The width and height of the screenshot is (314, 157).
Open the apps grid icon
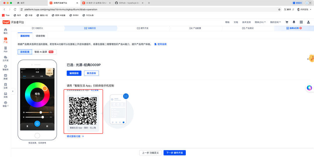point(301,22)
